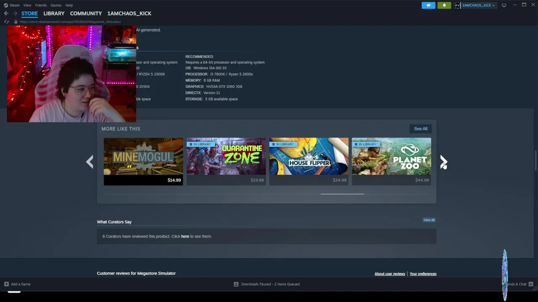538x302 pixels.
Task: Show previous games with left carousel arrow
Action: 90,161
